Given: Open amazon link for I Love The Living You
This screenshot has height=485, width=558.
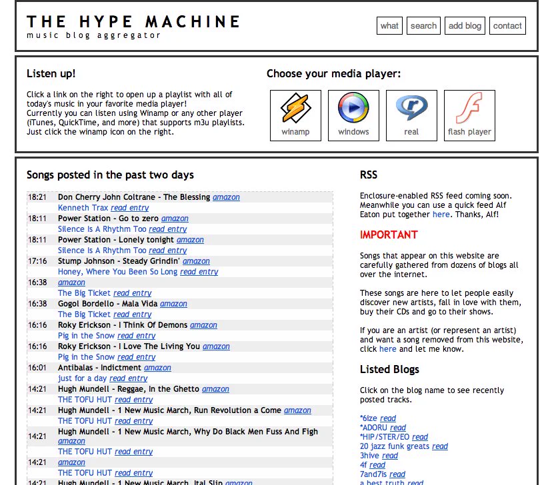Looking at the screenshot, I should [216, 346].
